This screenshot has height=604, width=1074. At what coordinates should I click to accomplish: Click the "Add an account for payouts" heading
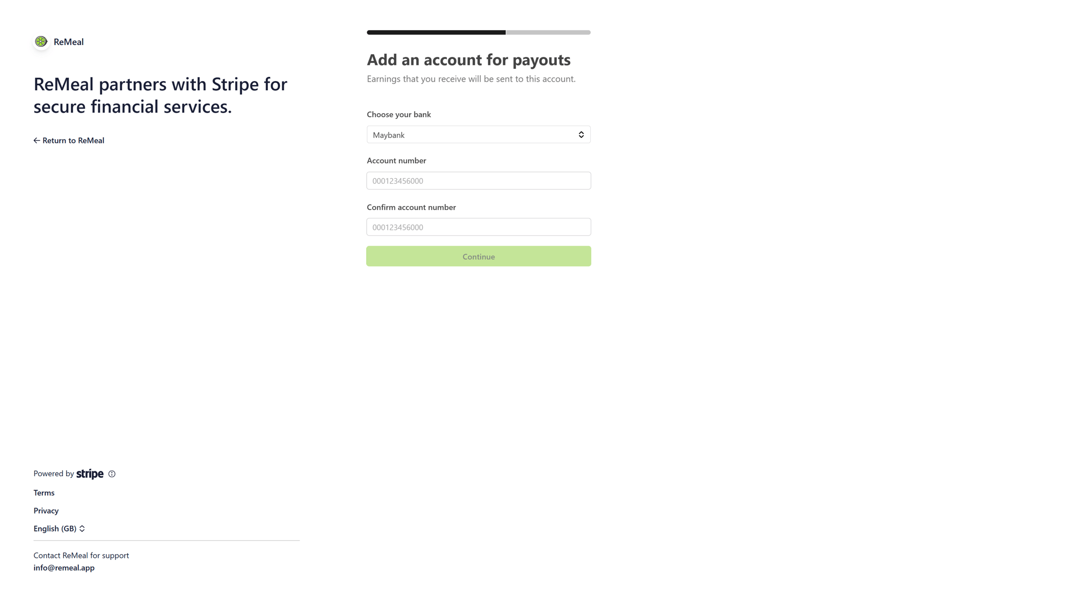tap(468, 60)
